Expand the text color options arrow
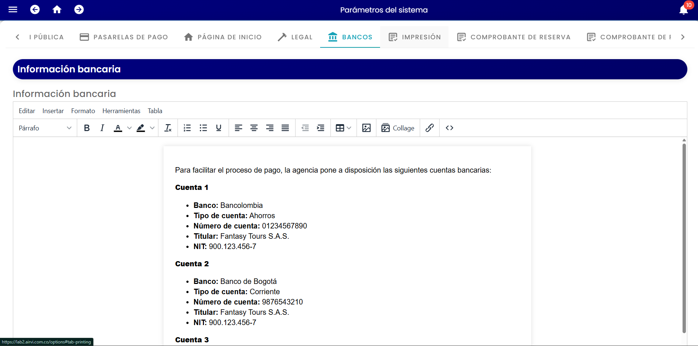698x346 pixels. (x=129, y=128)
